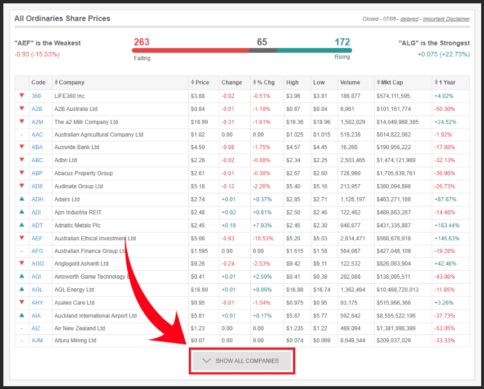This screenshot has width=484, height=389.
Task: Click the $14,049,968,385 market cap value
Action: [398, 122]
